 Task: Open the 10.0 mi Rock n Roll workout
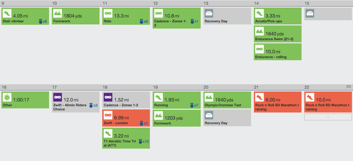(328, 102)
